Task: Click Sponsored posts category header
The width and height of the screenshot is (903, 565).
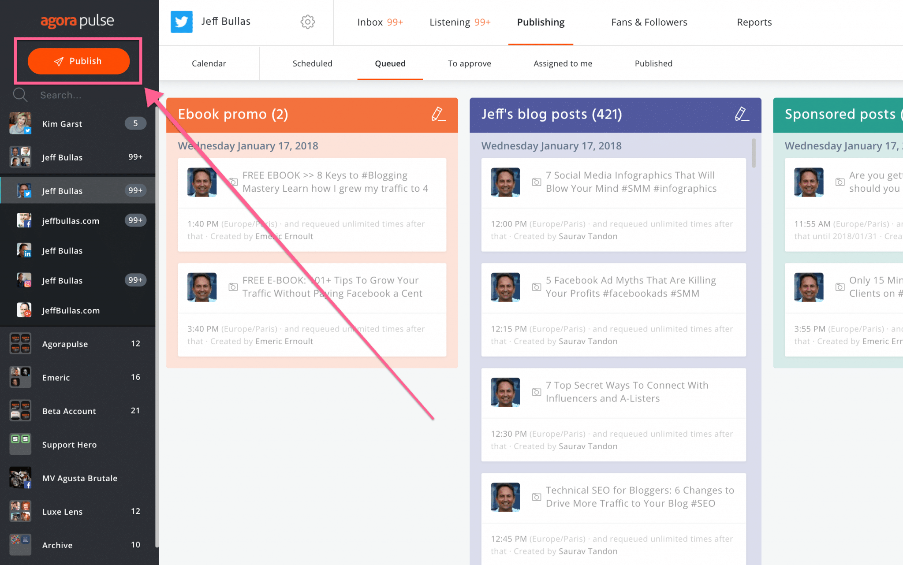Action: click(838, 115)
